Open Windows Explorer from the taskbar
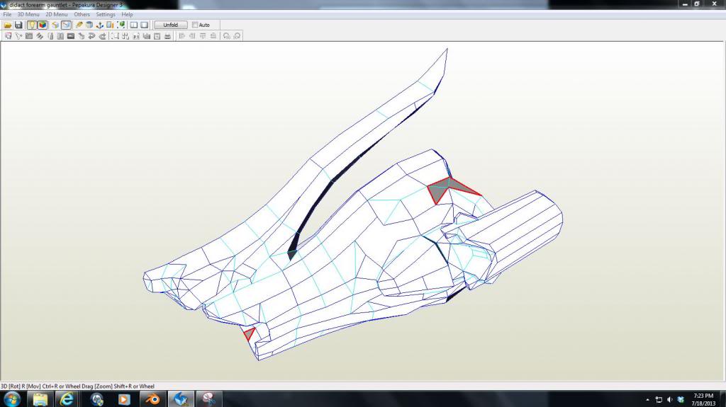This screenshot has height=407, width=726. (x=40, y=399)
